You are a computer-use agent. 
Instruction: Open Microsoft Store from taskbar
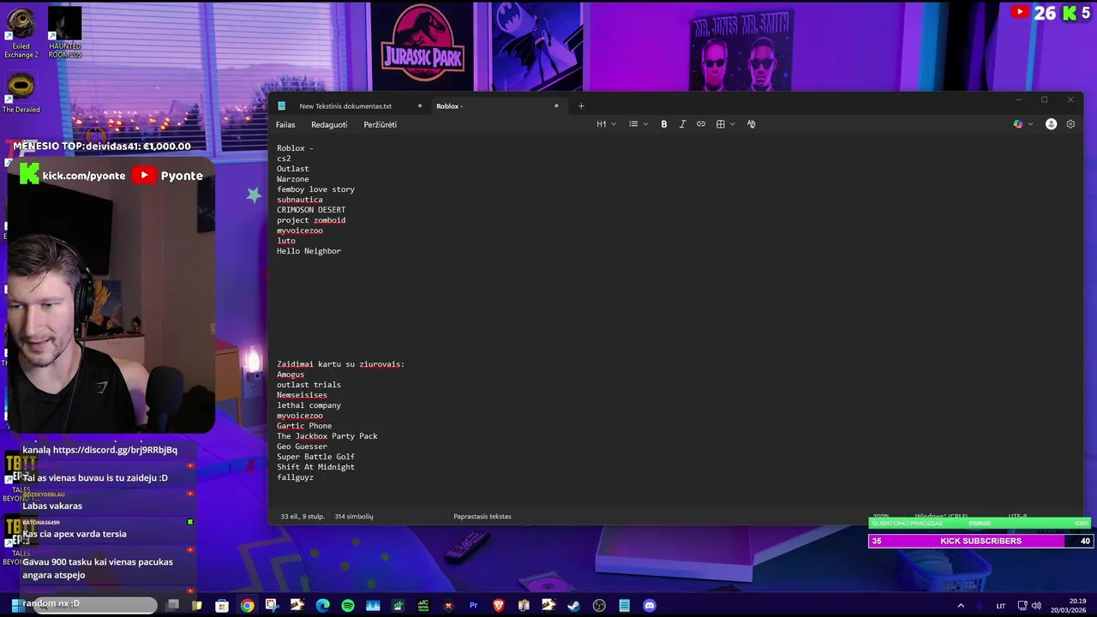click(222, 606)
